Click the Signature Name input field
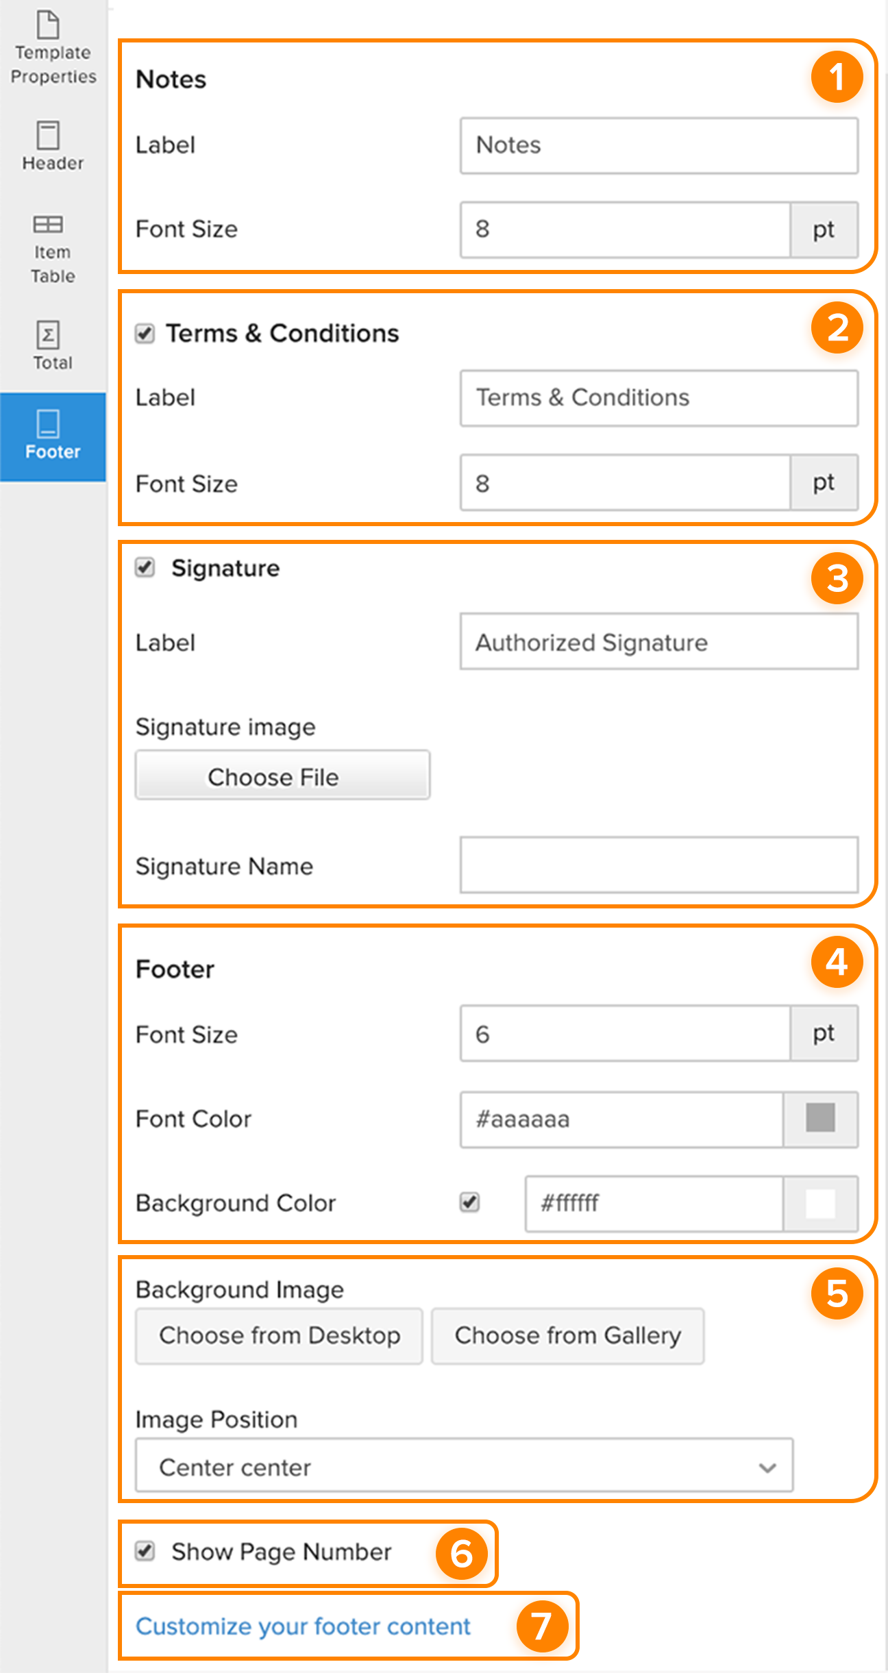888x1673 pixels. click(x=658, y=865)
